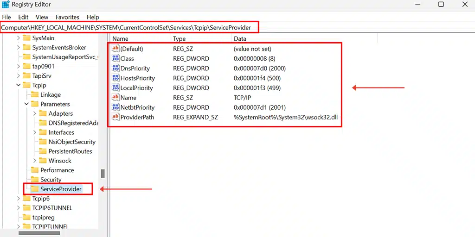Expand the Winsock tree node
475x237 pixels.
point(35,161)
